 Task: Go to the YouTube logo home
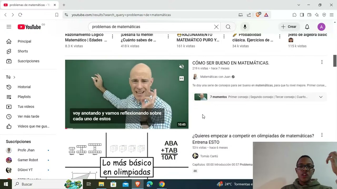click(29, 27)
